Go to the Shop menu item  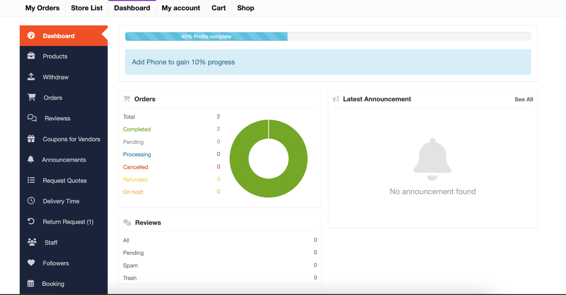pos(245,8)
